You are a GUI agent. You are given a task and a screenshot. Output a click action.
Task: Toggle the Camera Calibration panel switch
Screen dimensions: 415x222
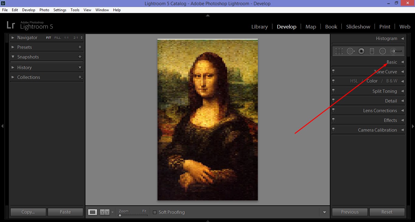tap(334, 130)
